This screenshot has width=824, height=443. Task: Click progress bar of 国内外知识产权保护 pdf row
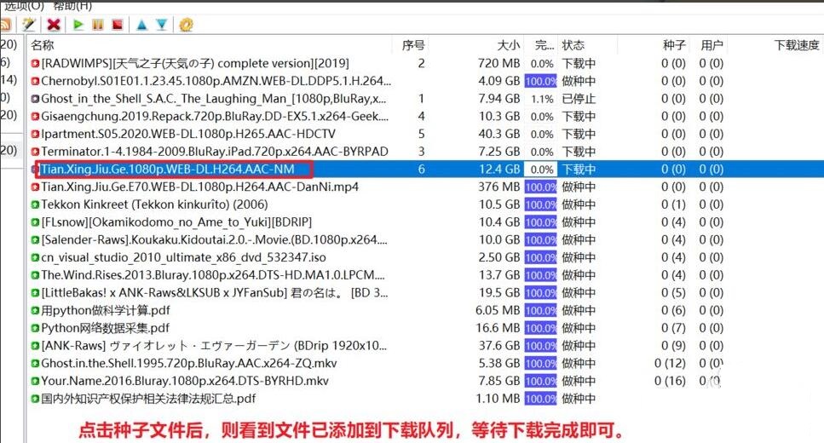541,399
